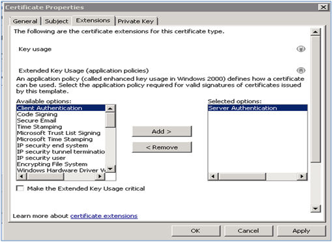Click the Cancel button
This screenshot has height=242, width=333.
(x=248, y=231)
